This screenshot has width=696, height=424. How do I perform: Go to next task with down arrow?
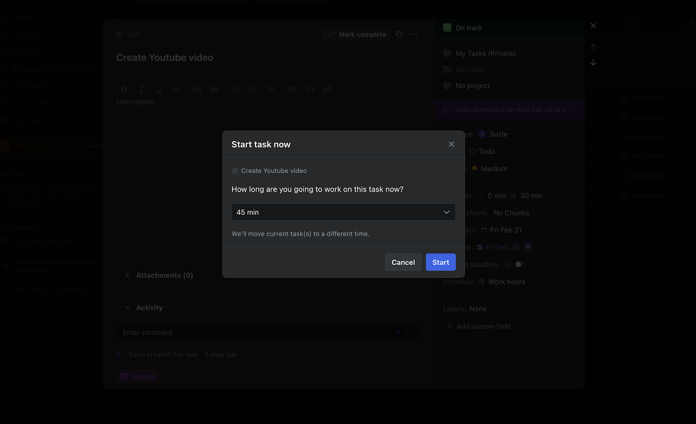coord(593,63)
